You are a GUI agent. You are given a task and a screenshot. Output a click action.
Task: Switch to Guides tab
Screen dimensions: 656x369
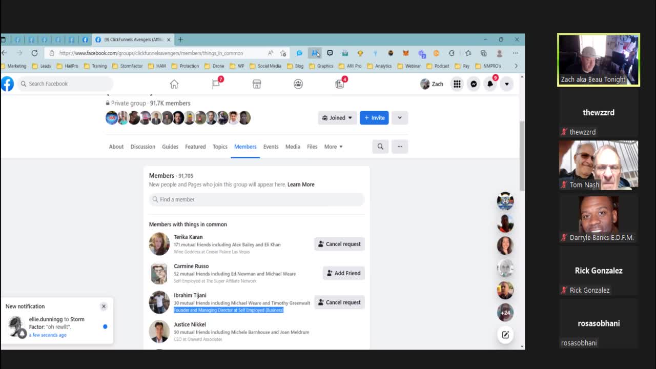170,147
